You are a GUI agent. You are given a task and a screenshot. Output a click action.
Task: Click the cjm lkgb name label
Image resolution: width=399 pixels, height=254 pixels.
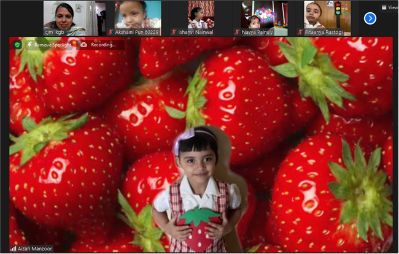coord(55,32)
